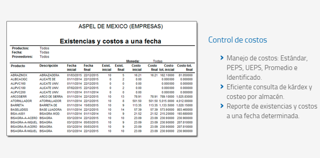Screen dimensions: 320x158
Task: Click the BARRETA product code
Action: pyautogui.click(x=17, y=105)
